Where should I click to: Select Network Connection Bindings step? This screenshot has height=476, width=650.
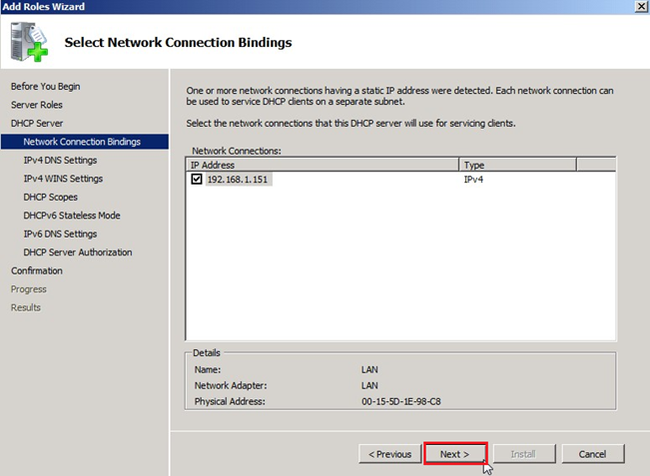coord(85,142)
